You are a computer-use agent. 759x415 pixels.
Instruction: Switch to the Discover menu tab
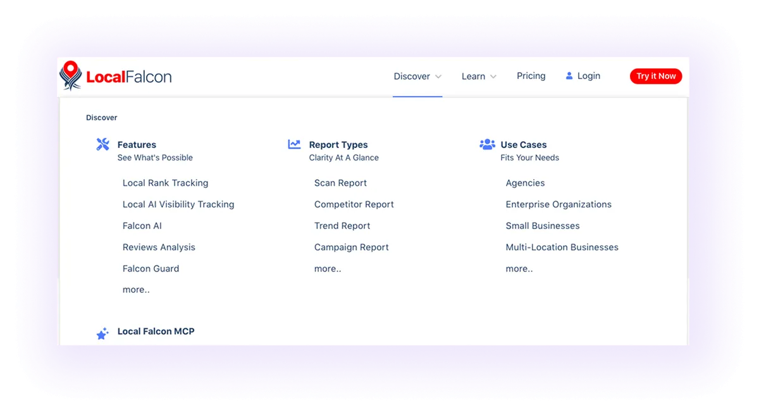coord(412,75)
